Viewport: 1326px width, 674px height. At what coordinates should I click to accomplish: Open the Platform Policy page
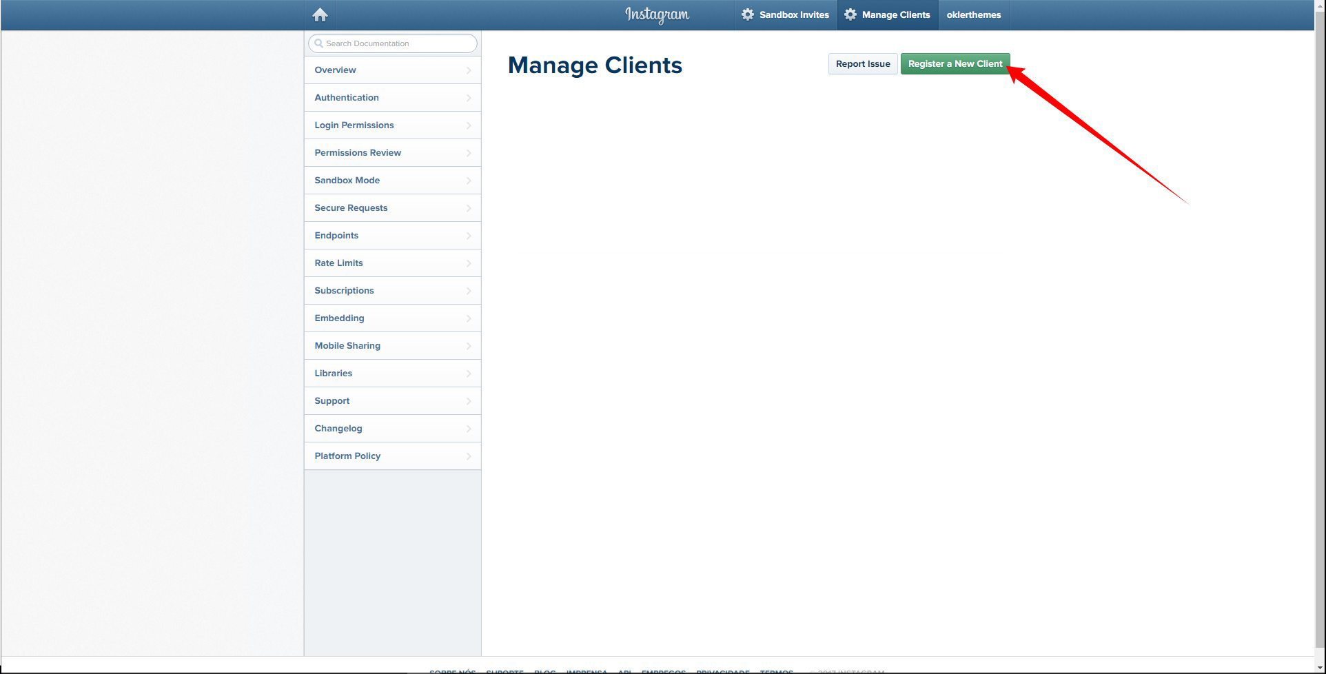click(347, 456)
